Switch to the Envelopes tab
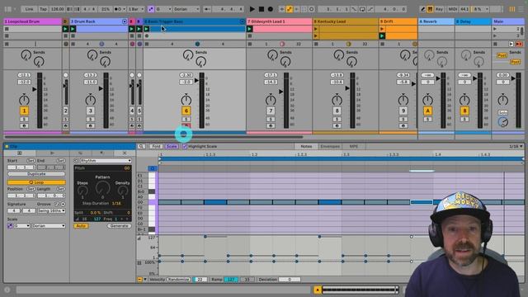528x297 pixels. tap(330, 147)
